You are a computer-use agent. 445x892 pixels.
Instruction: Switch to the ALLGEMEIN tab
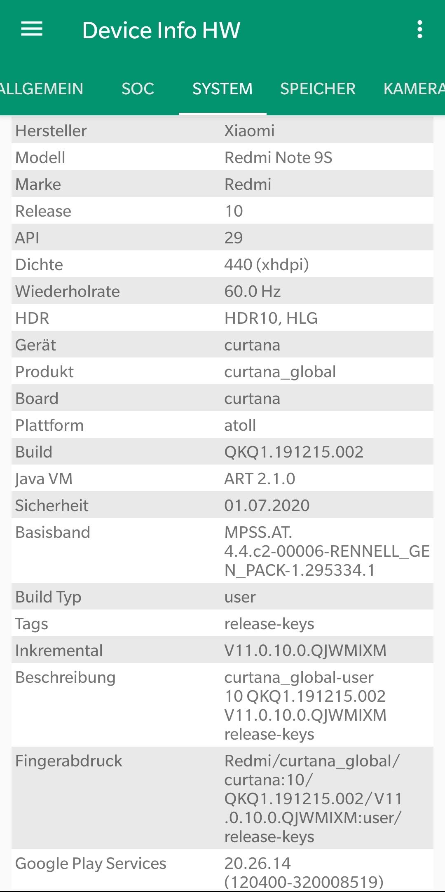point(41,89)
